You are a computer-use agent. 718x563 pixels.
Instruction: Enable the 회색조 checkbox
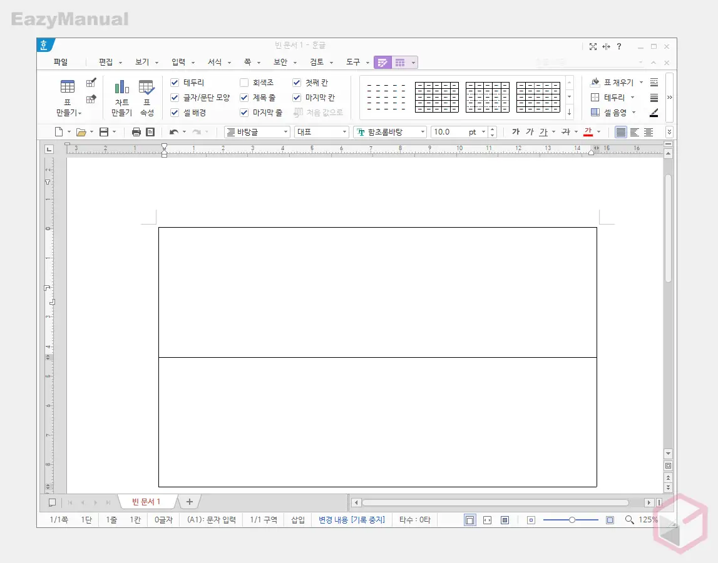click(244, 83)
